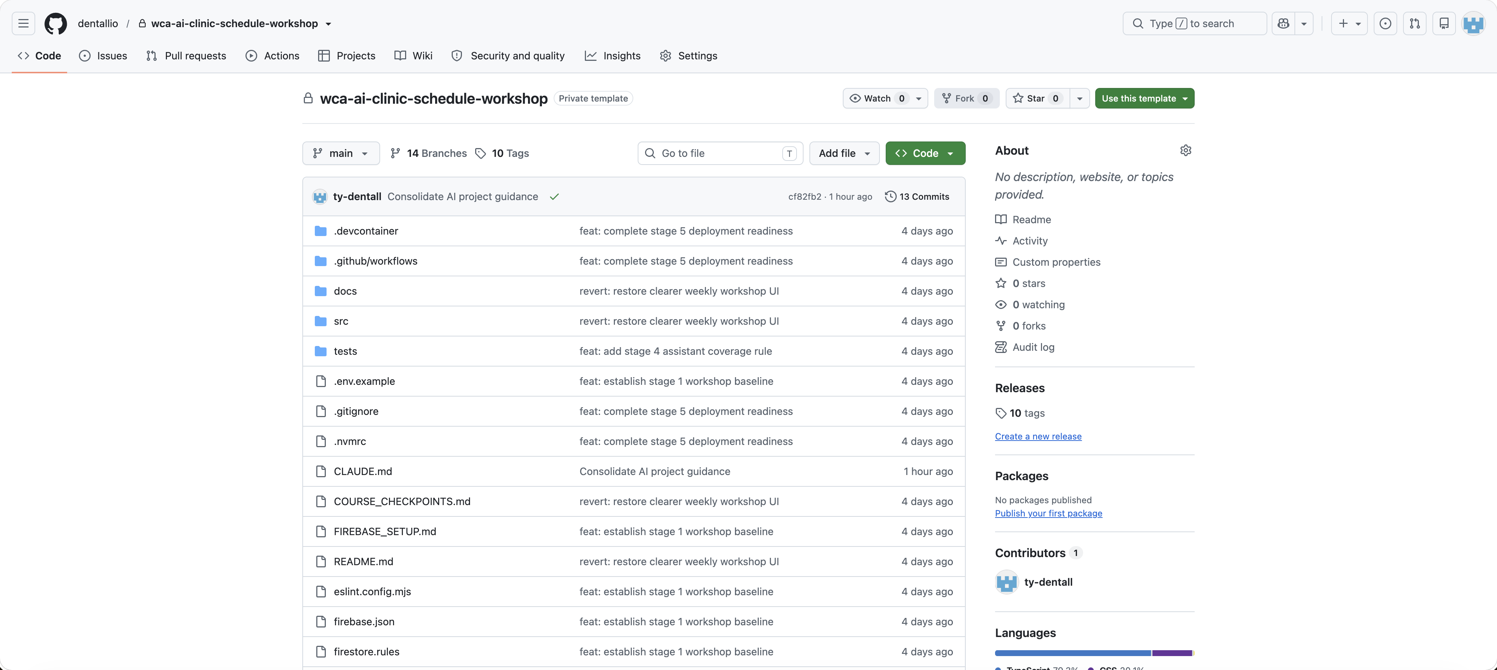Switch to the Actions tab

click(272, 56)
